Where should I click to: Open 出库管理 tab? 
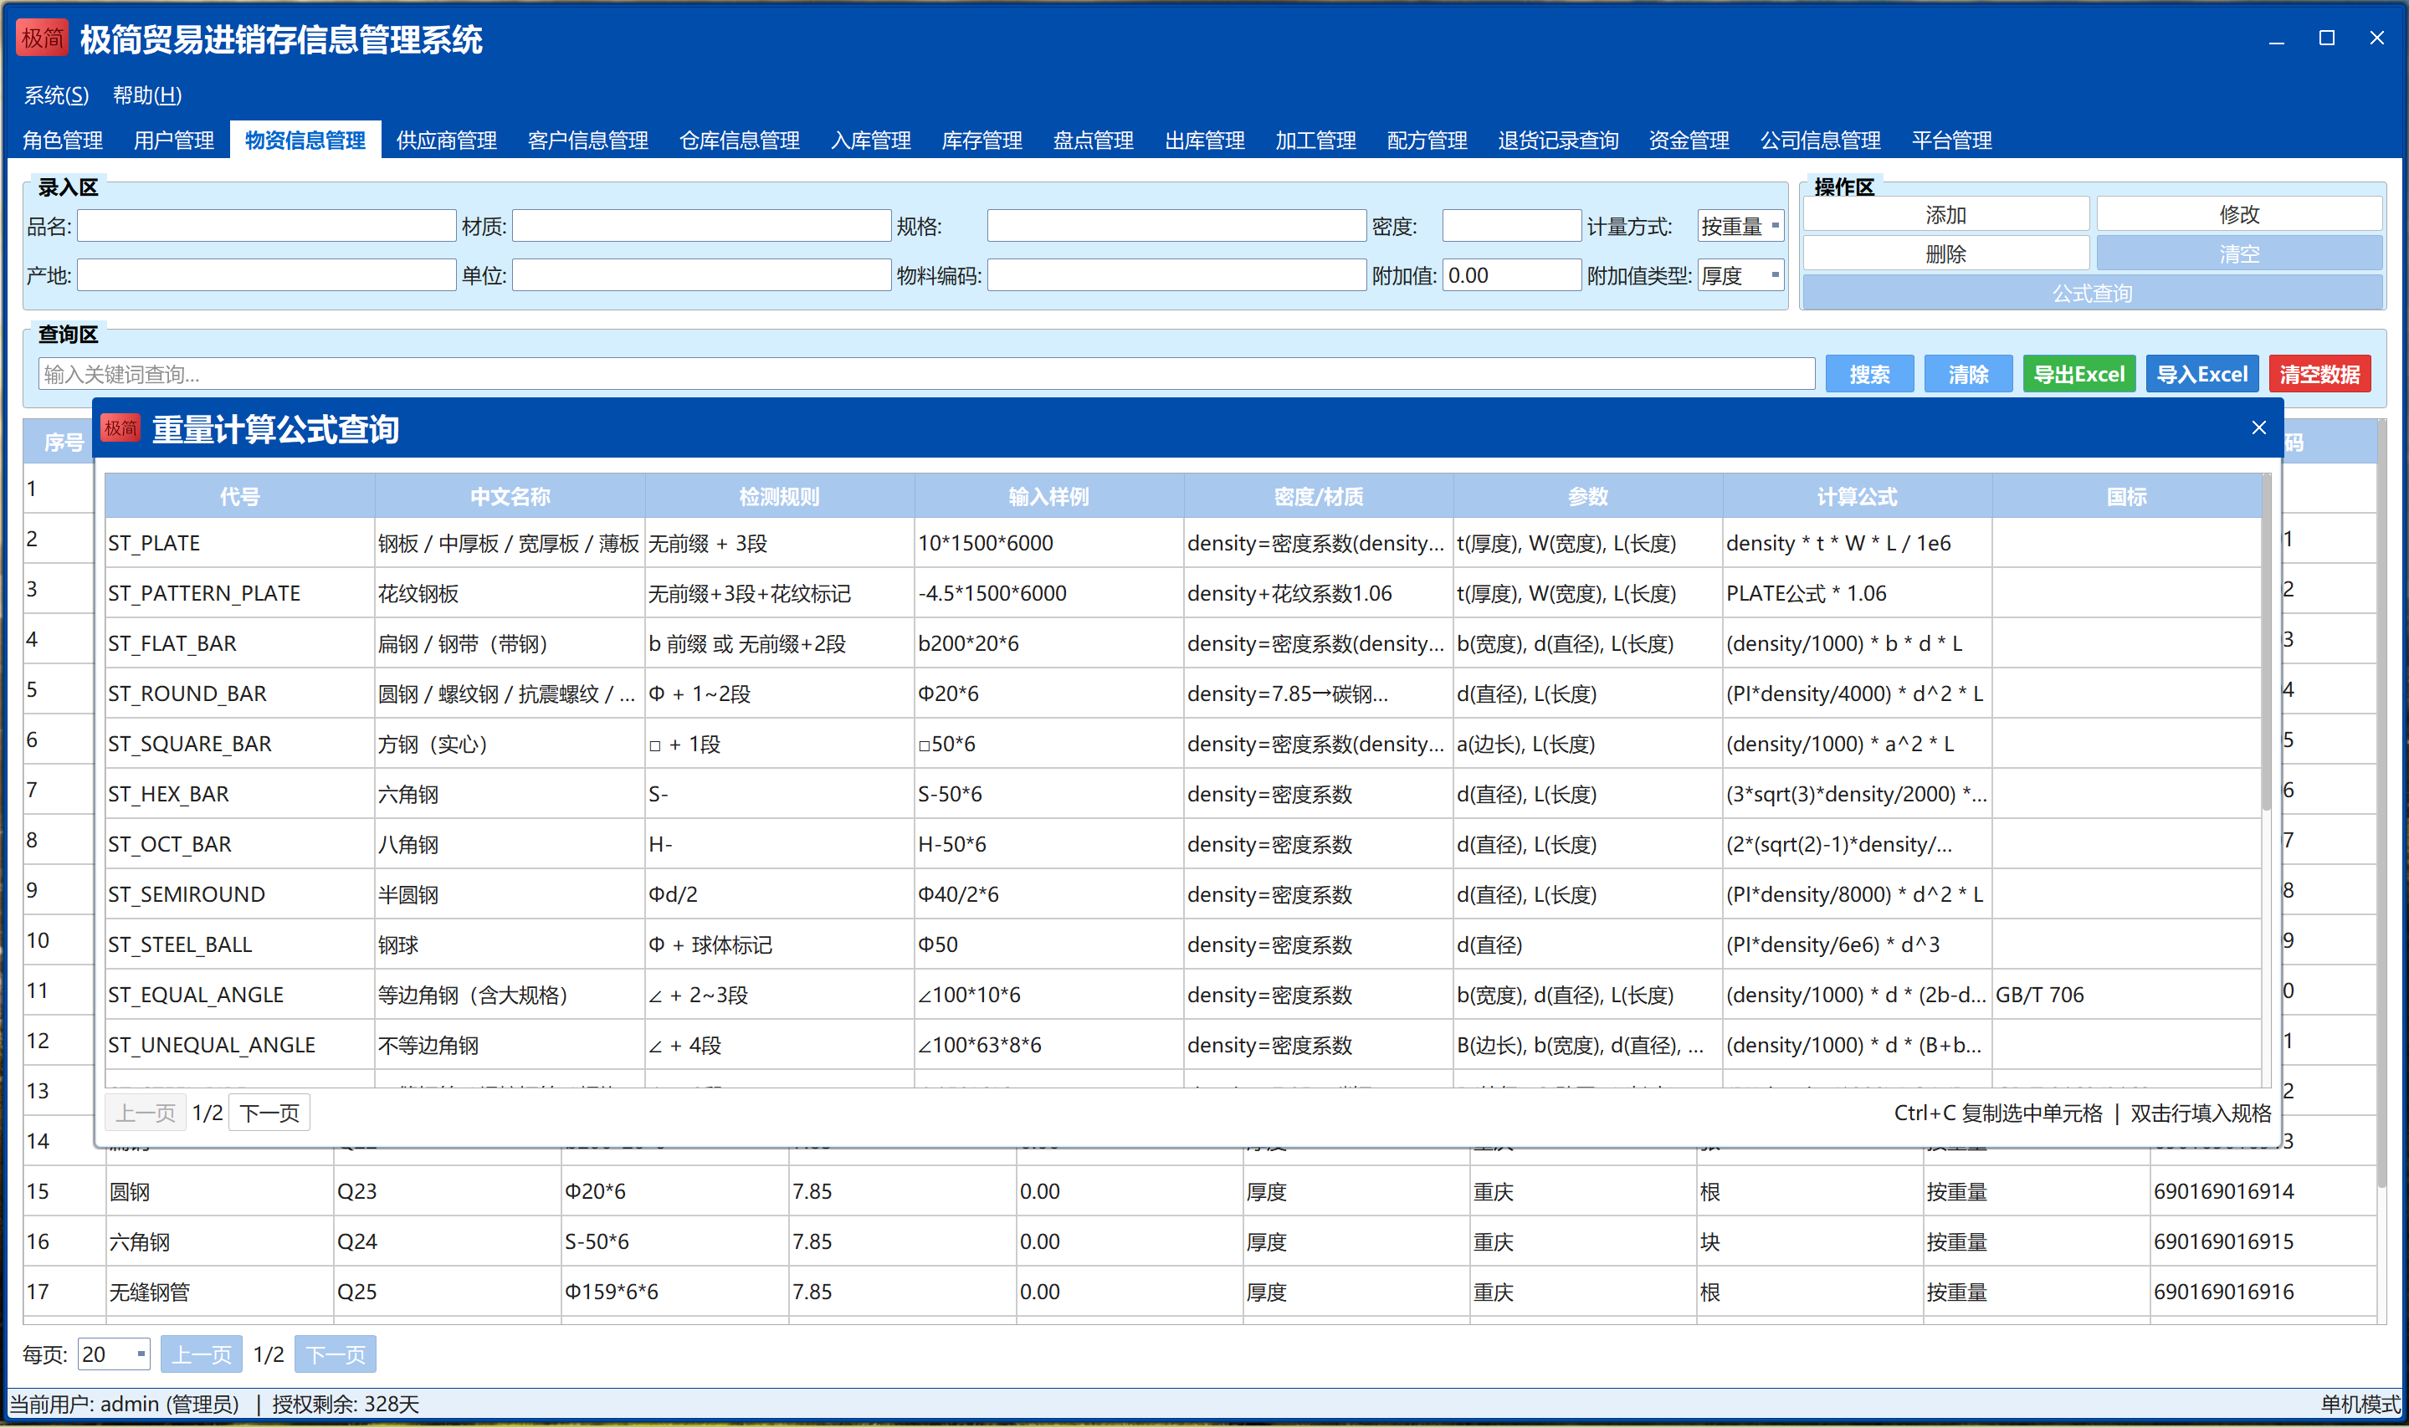[1204, 141]
